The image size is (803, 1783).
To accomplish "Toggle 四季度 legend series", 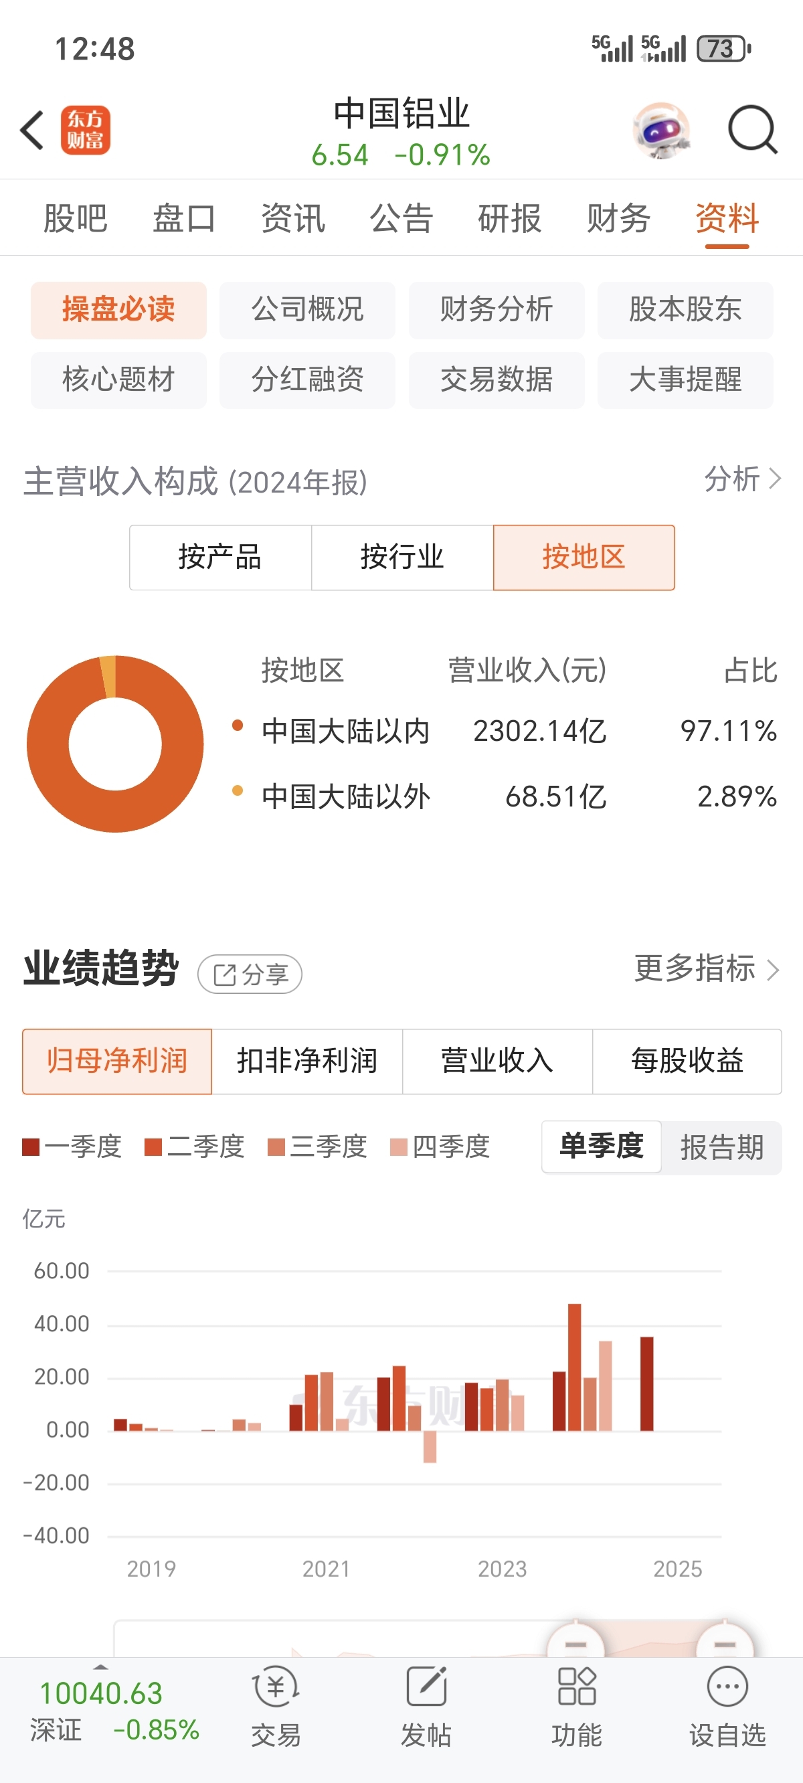I will (x=440, y=1147).
